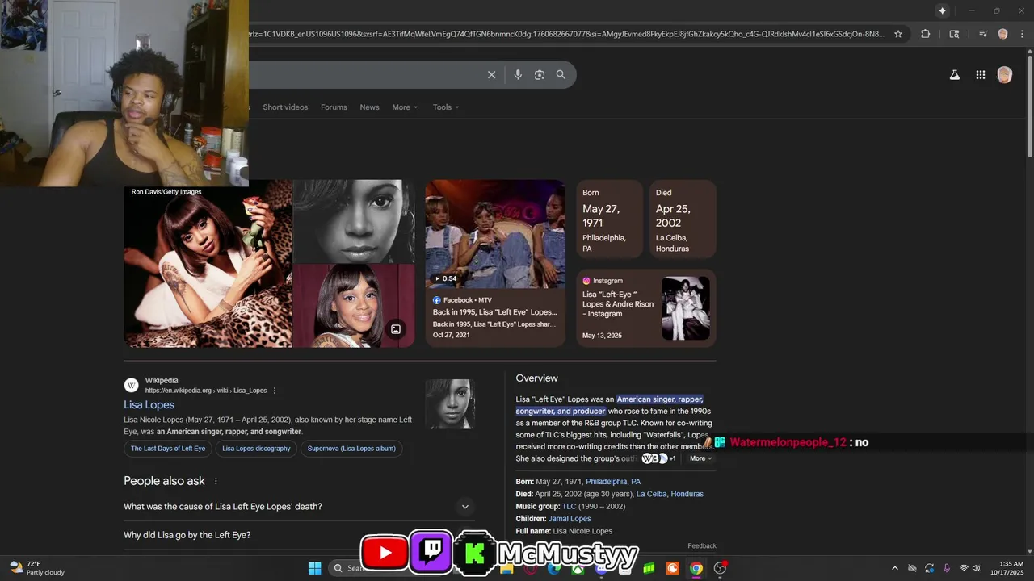1034x581 pixels.
Task: Switch to the Short videos tab
Action: click(x=285, y=107)
